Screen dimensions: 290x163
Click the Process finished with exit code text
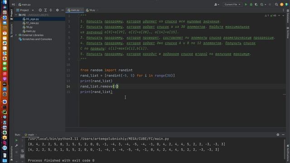61,160
